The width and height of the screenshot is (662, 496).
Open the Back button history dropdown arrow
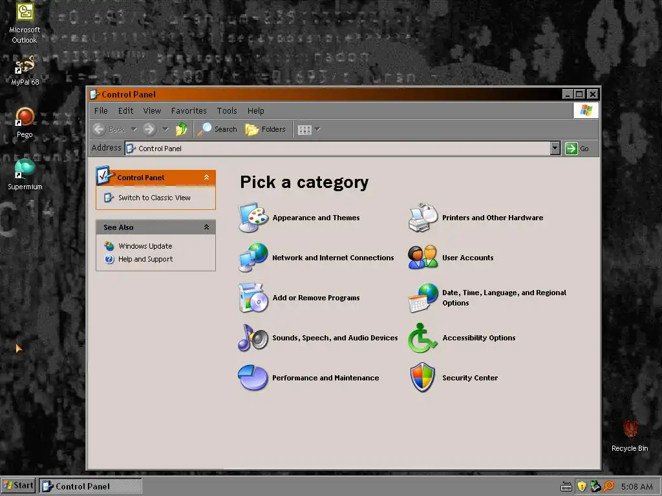coord(134,129)
